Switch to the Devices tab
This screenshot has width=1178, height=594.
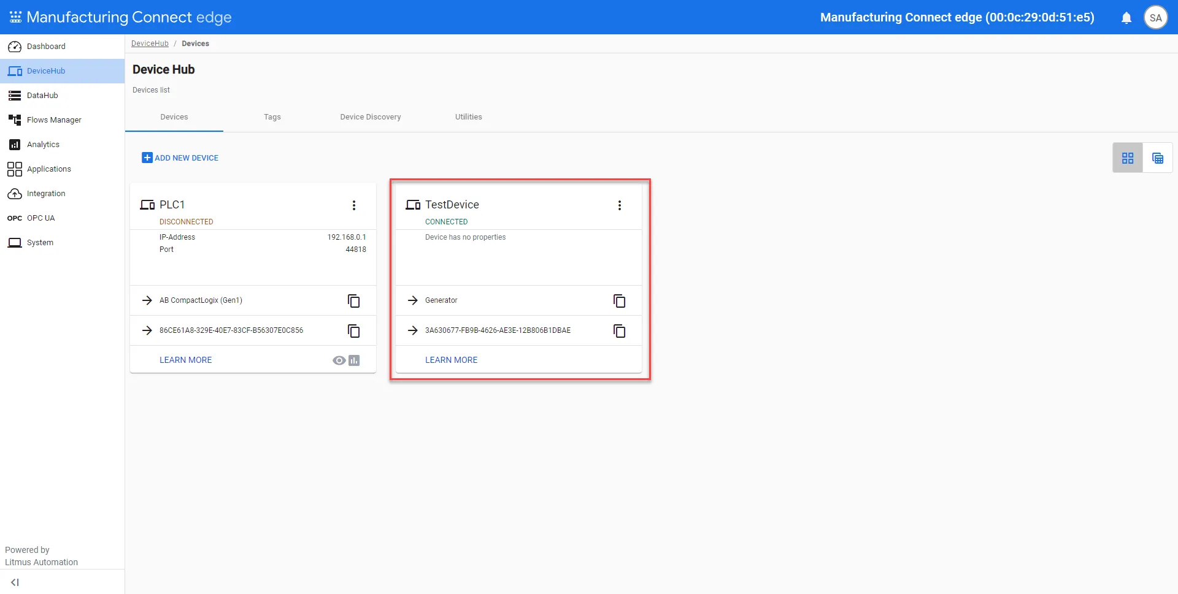click(174, 117)
